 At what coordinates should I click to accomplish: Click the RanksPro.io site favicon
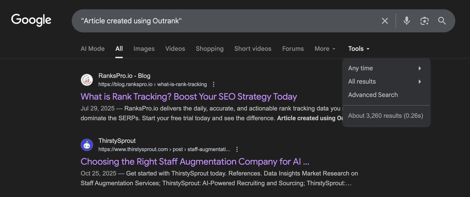[x=87, y=80]
